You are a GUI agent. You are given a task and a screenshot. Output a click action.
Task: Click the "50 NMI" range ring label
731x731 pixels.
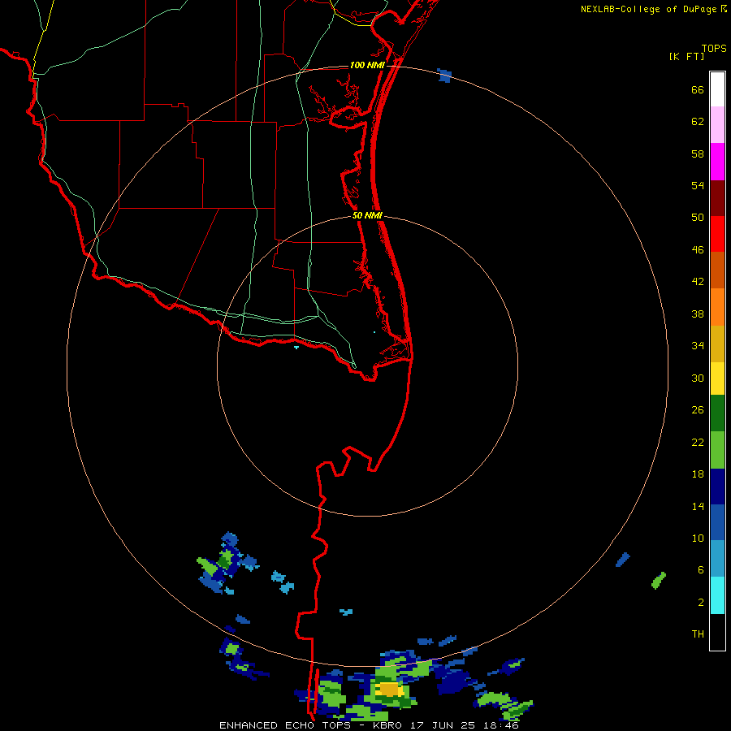point(367,215)
